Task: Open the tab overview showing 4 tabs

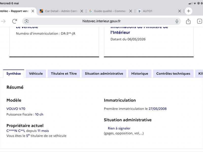Action: 199,21
